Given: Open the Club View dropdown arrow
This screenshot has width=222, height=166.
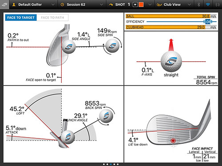Looking at the screenshot, I should tap(189, 5).
